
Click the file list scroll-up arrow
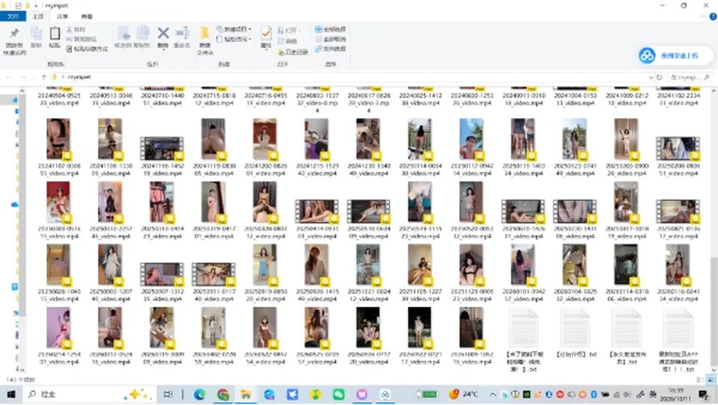[714, 90]
